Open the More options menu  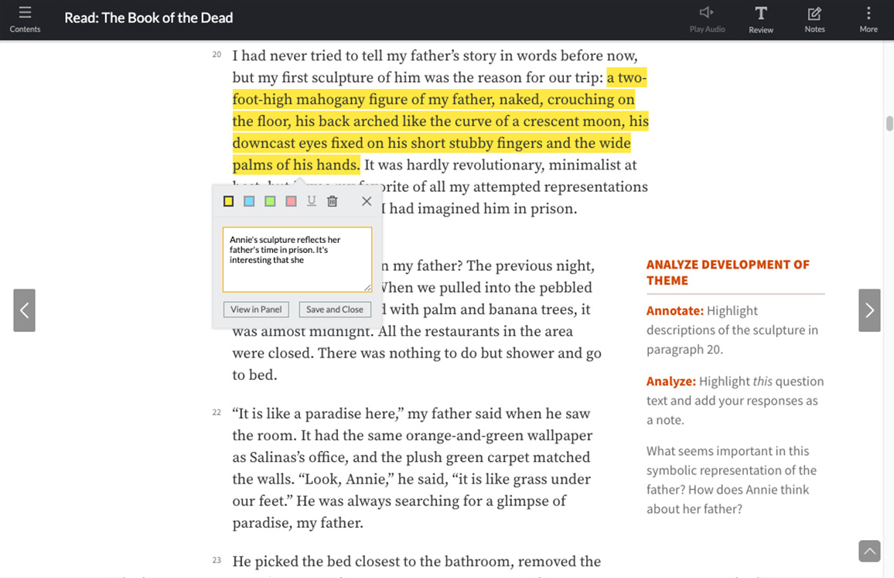868,19
